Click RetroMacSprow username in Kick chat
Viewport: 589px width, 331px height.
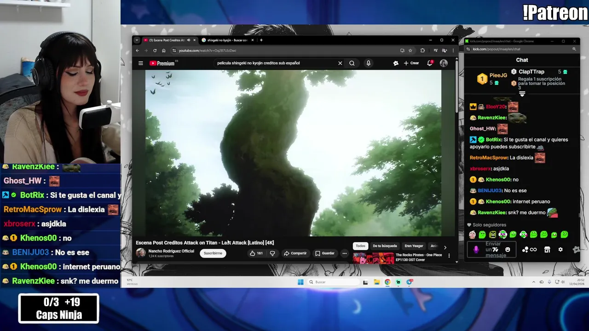pos(488,158)
